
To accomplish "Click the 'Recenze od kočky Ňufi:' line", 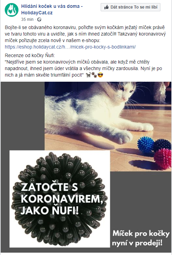I will [x=30, y=55].
